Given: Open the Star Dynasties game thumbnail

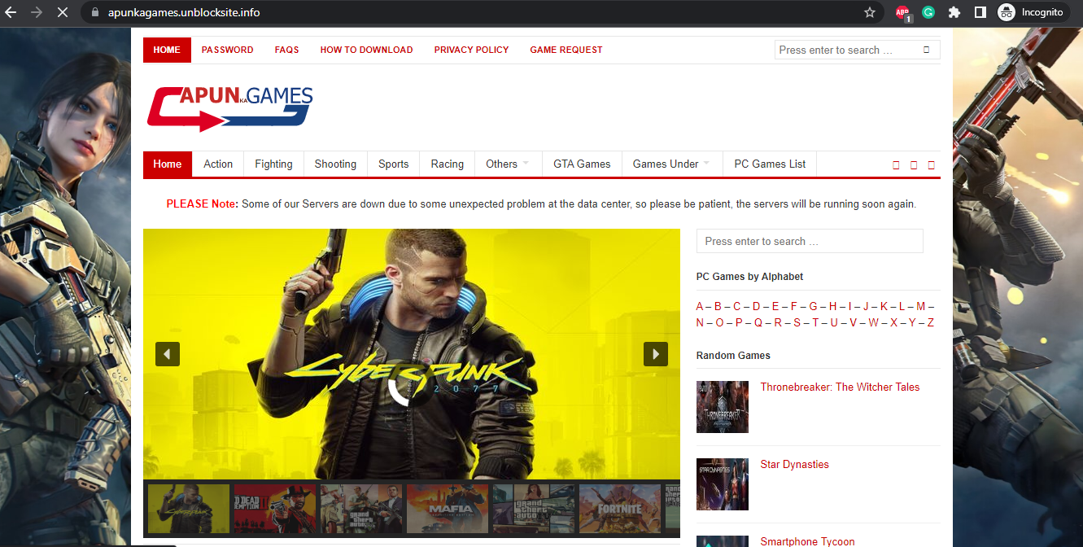Looking at the screenshot, I should pyautogui.click(x=722, y=484).
